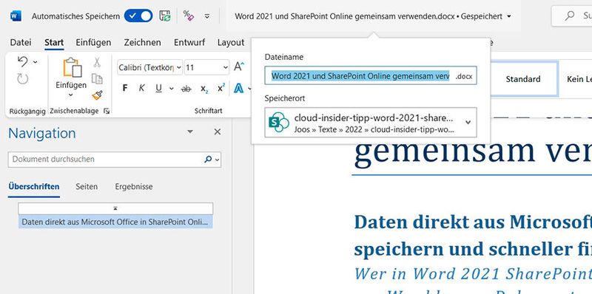Toggle bold F formatting
The width and height of the screenshot is (592, 294).
coord(125,88)
